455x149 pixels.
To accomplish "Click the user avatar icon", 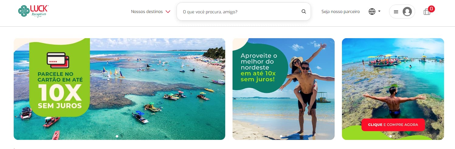I will 407,12.
